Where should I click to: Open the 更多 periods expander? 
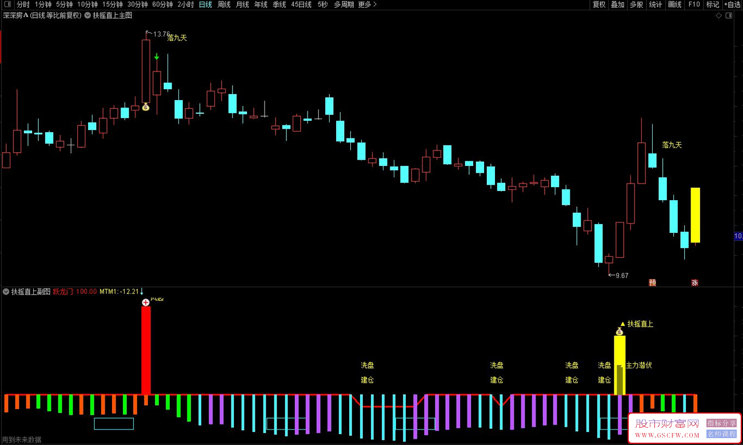(367, 5)
